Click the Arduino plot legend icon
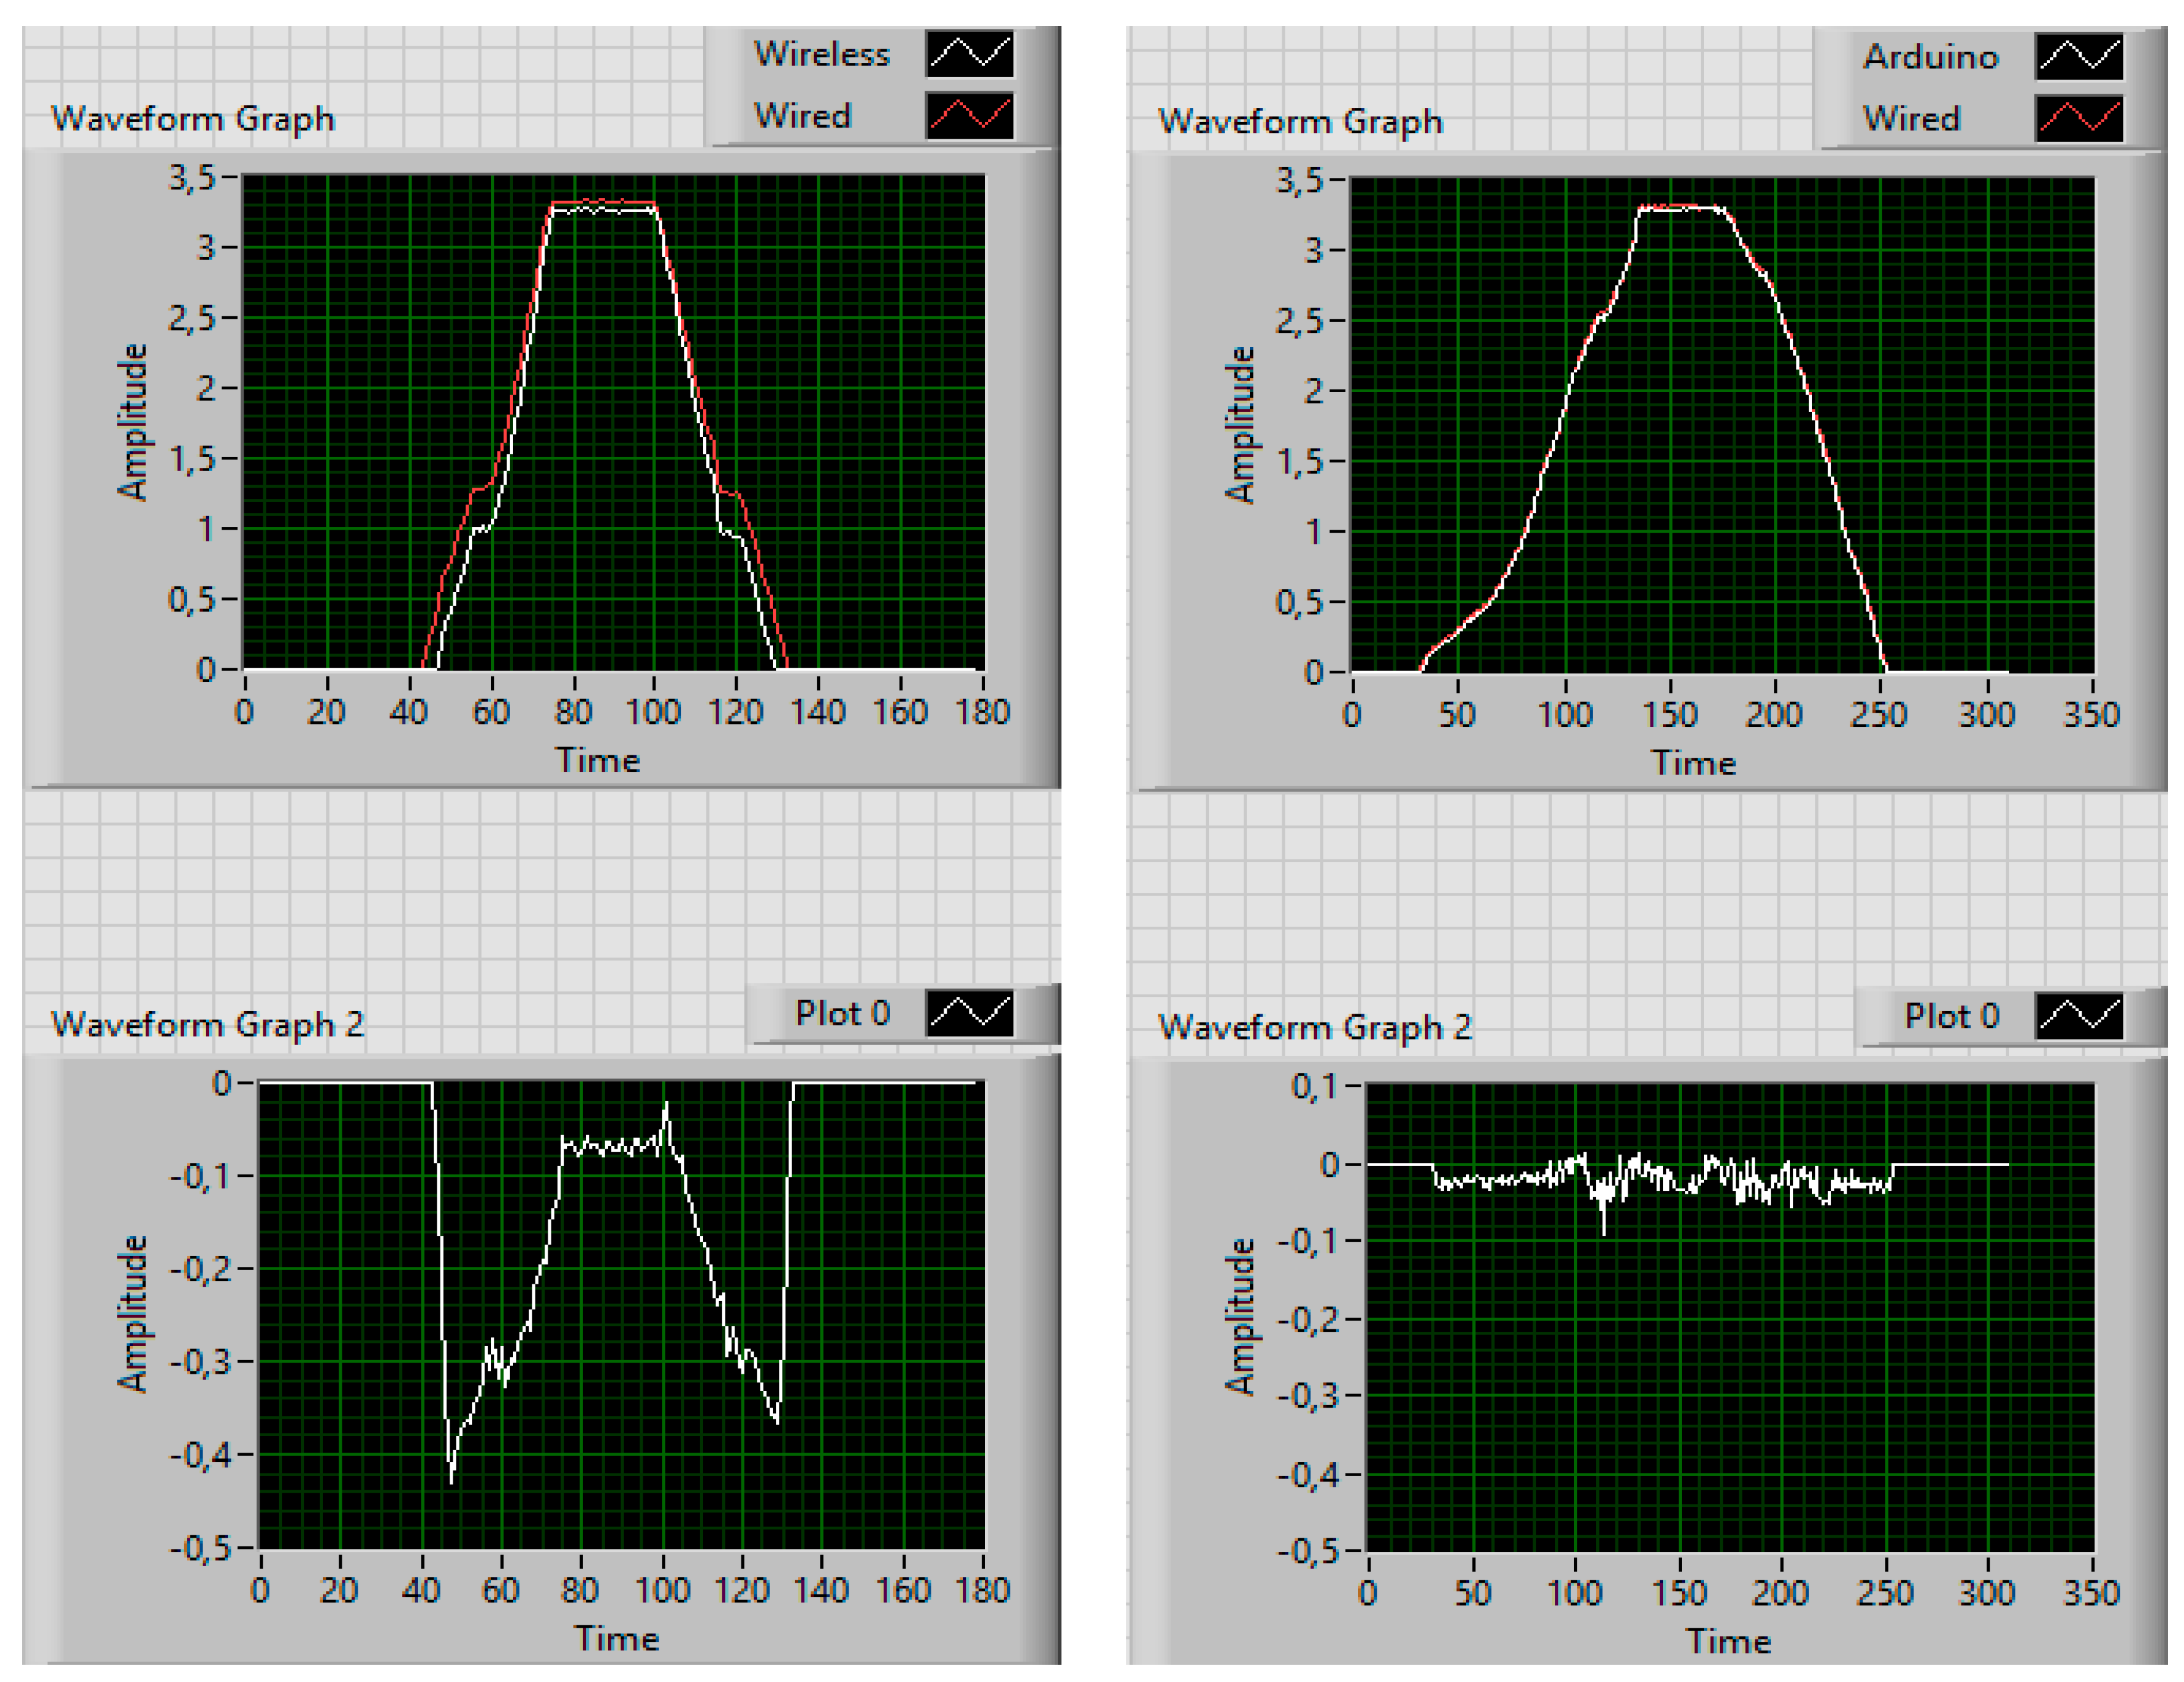The height and width of the screenshot is (1682, 2184). tap(2078, 57)
